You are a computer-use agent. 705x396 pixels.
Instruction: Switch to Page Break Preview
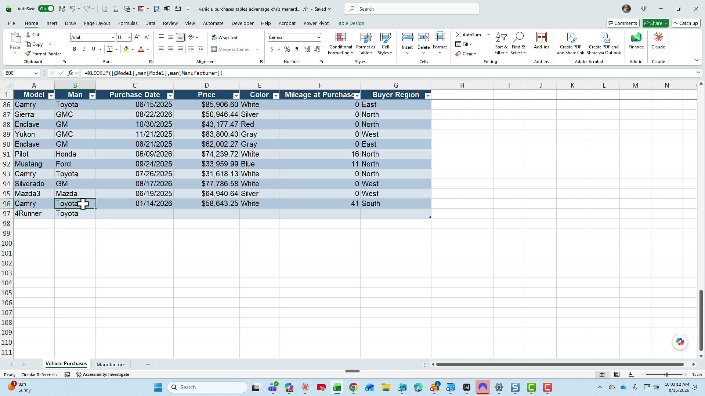pyautogui.click(x=632, y=374)
